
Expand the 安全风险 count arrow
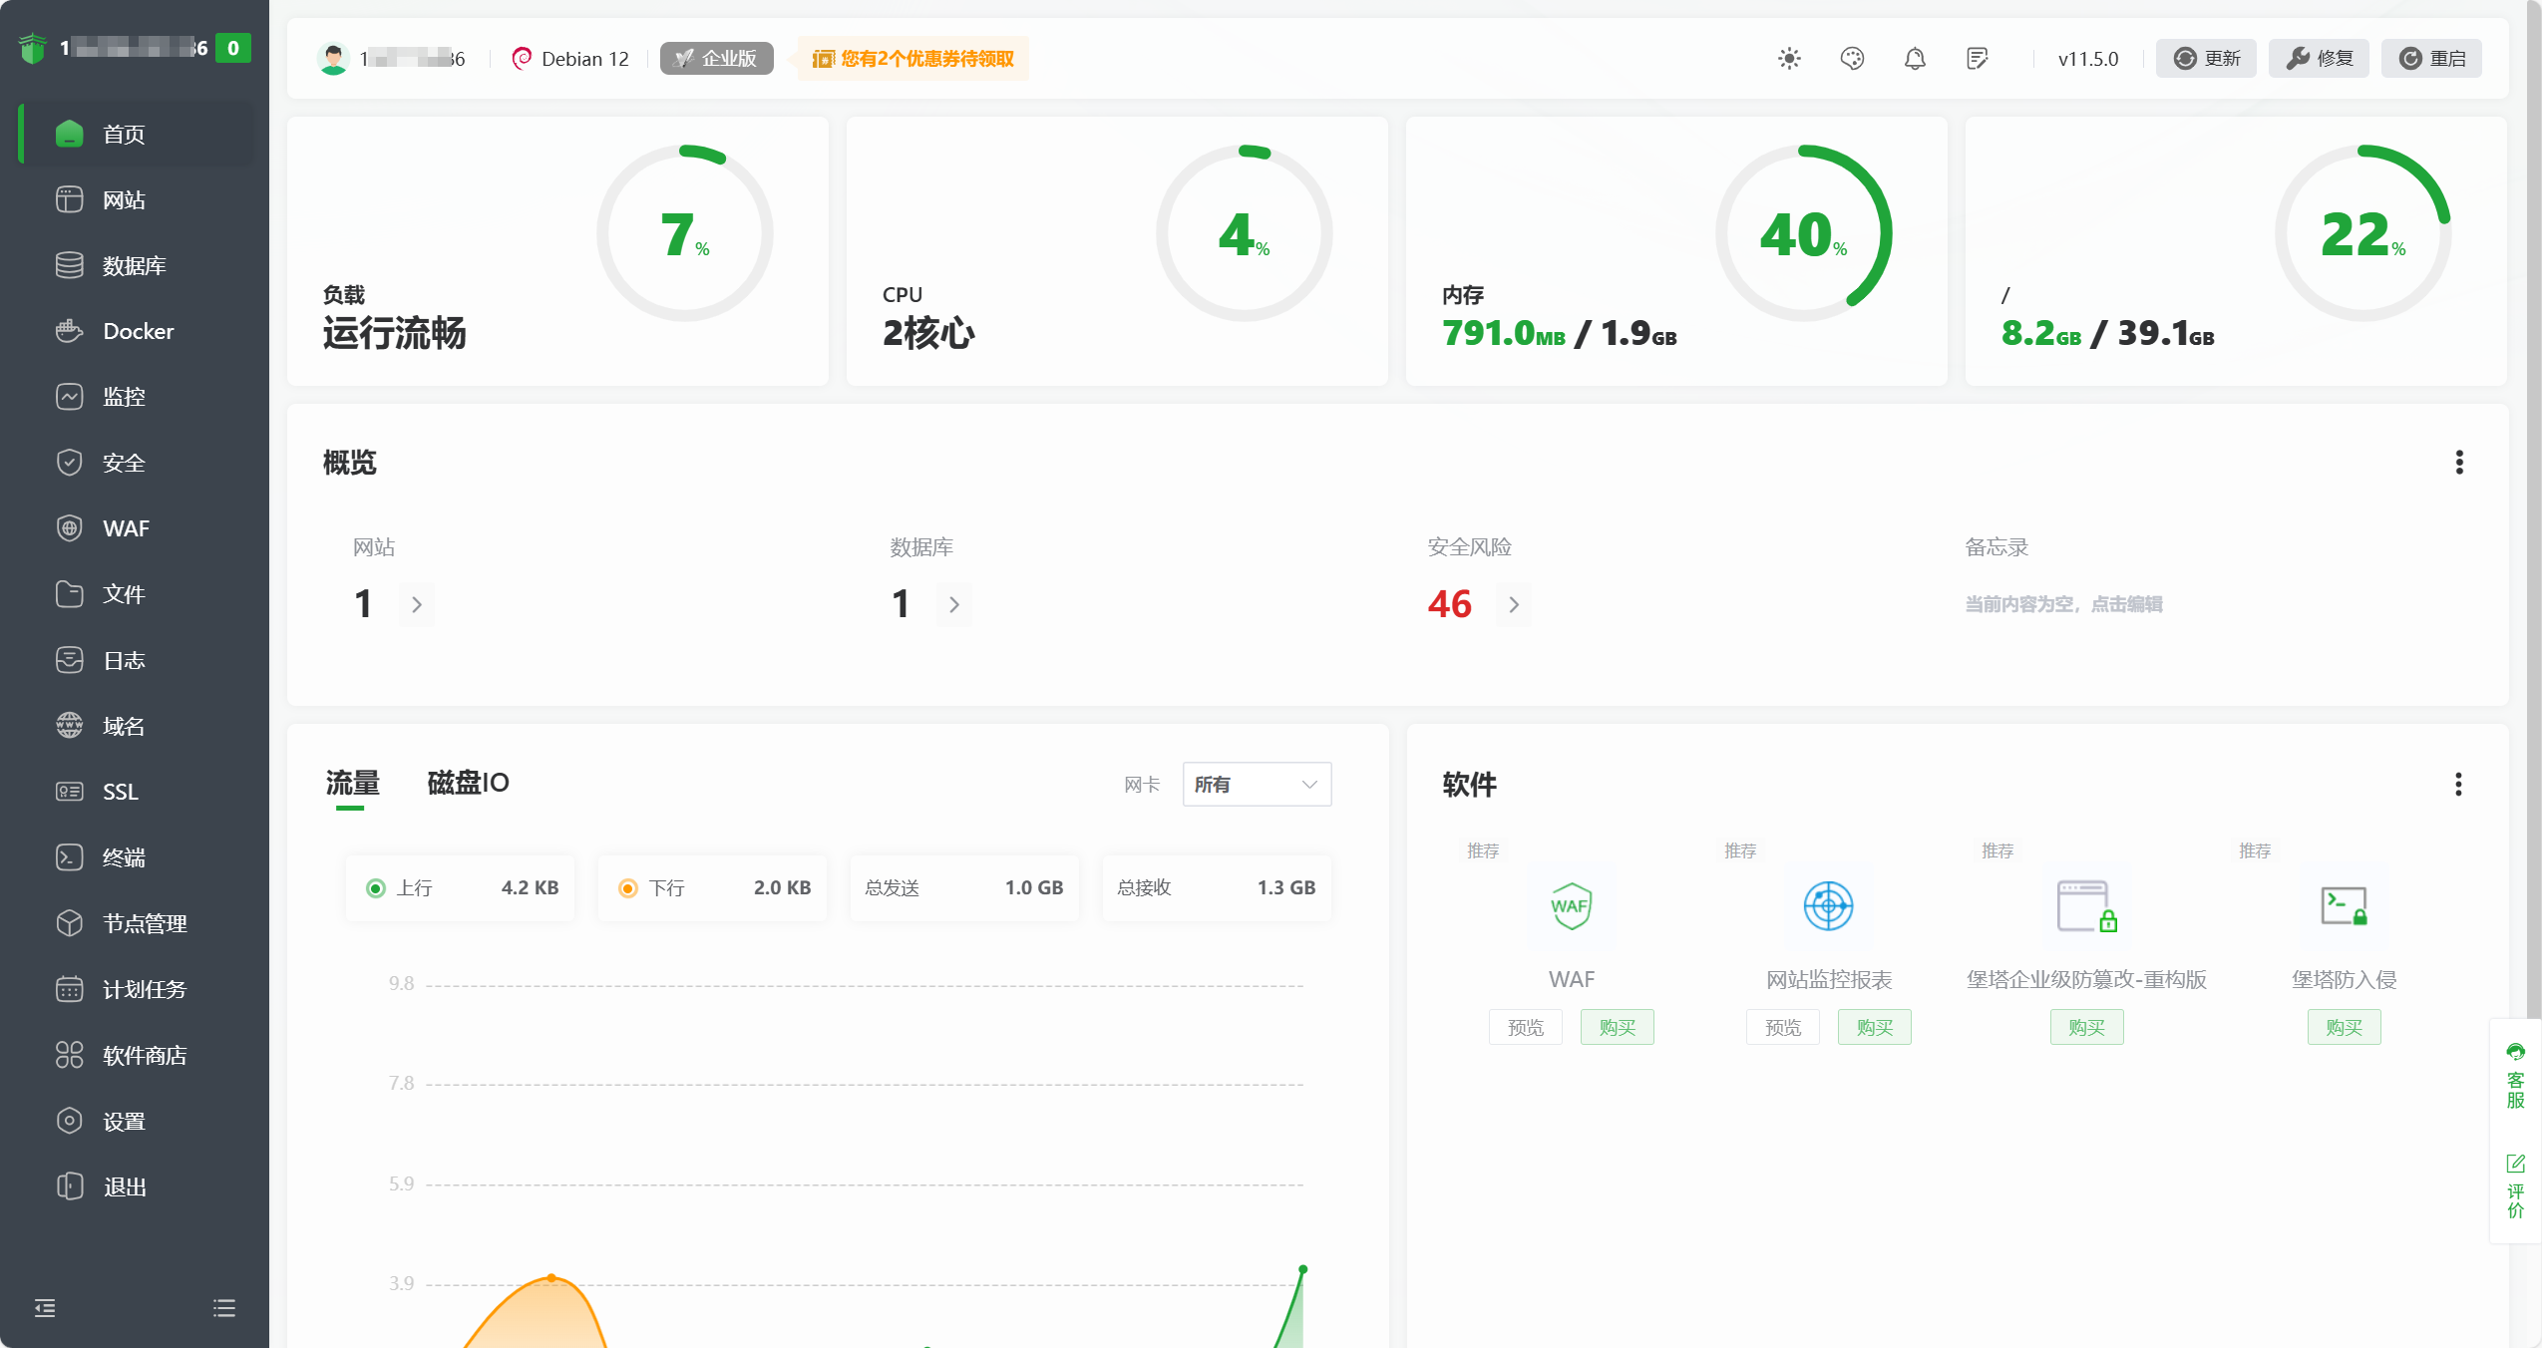(x=1514, y=604)
